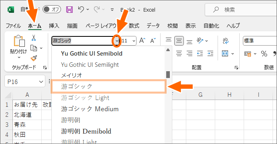This screenshot has width=277, height=144.
Task: Toggle wrap text icon
Action: [226, 41]
